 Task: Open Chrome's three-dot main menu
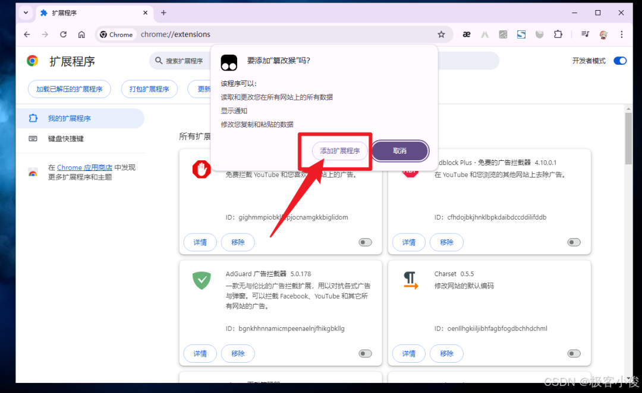point(622,34)
